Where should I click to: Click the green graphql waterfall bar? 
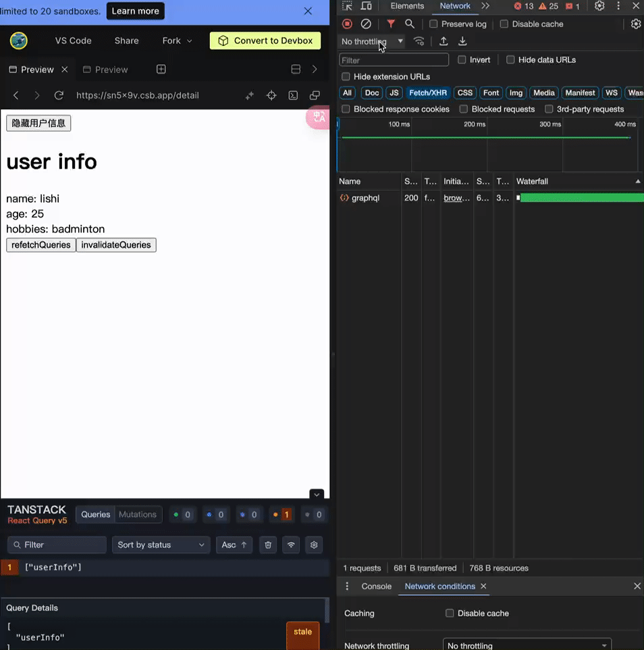tap(581, 198)
